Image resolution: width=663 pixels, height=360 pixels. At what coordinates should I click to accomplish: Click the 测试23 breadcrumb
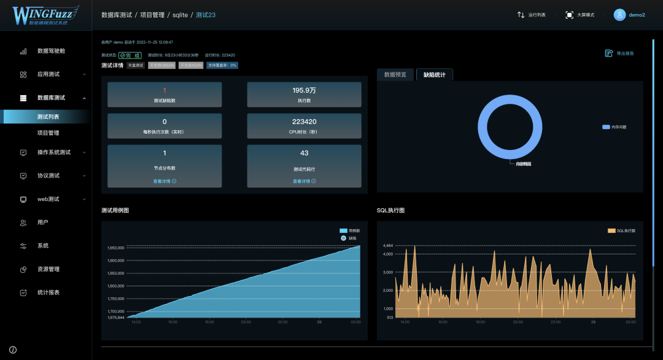coord(206,15)
